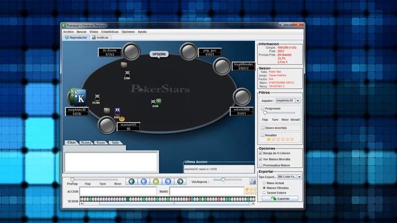Enable the Progresion checkbox

click(x=262, y=108)
